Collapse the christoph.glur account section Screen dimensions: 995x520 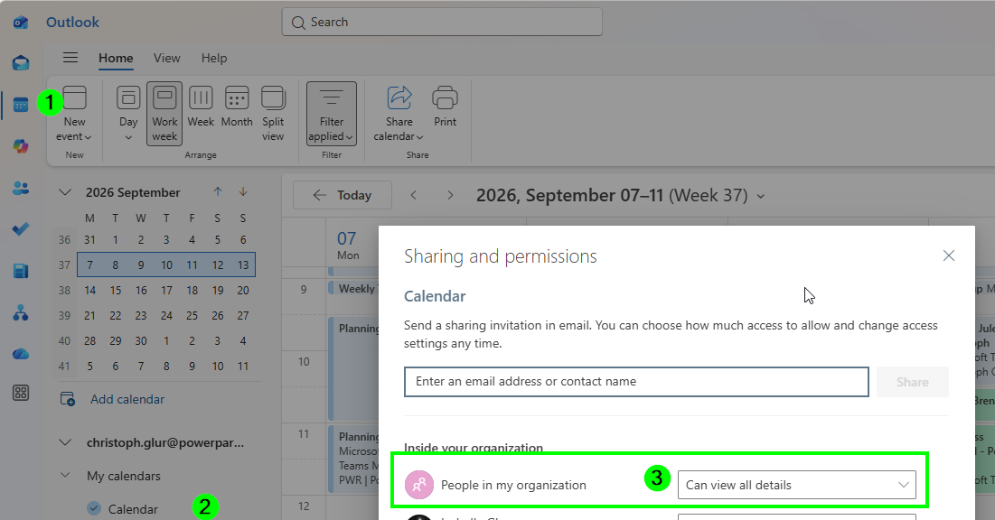pyautogui.click(x=65, y=442)
